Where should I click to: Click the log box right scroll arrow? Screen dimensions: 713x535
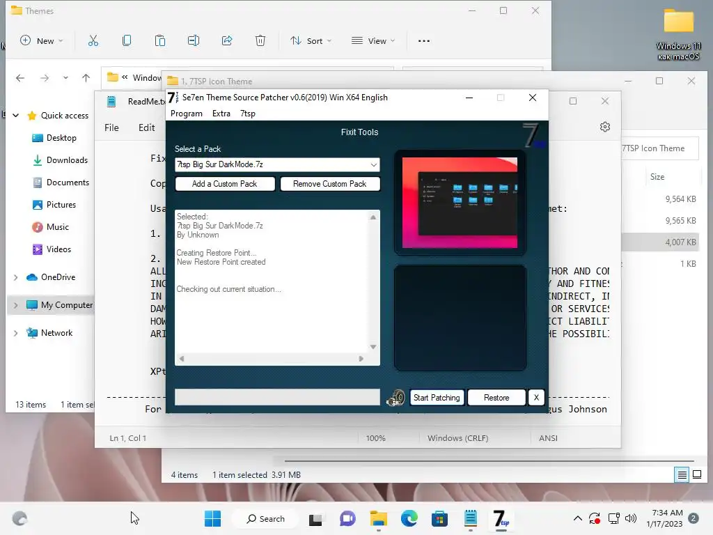click(x=361, y=359)
